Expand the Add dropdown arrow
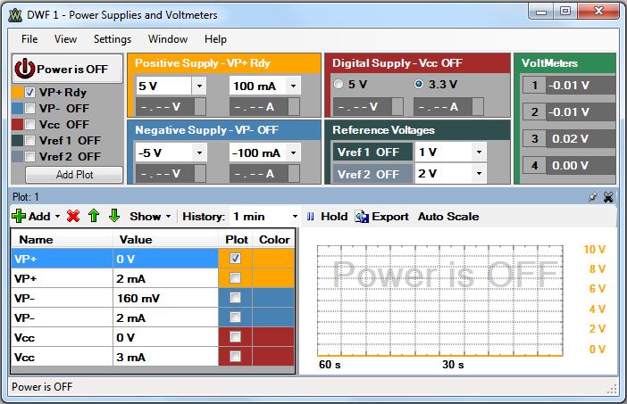This screenshot has height=404, width=627. coord(57,217)
